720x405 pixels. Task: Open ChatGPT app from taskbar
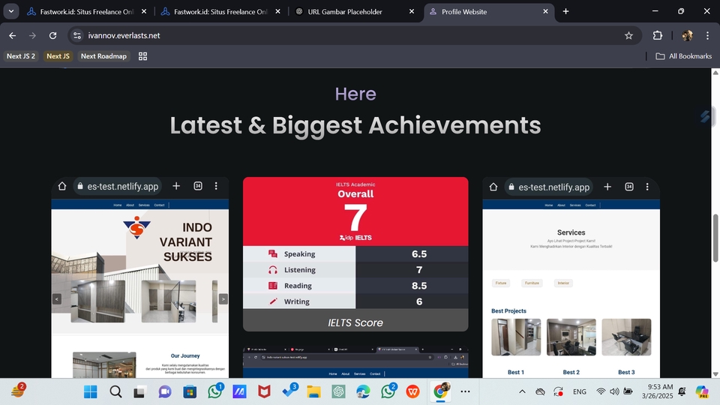(x=338, y=391)
